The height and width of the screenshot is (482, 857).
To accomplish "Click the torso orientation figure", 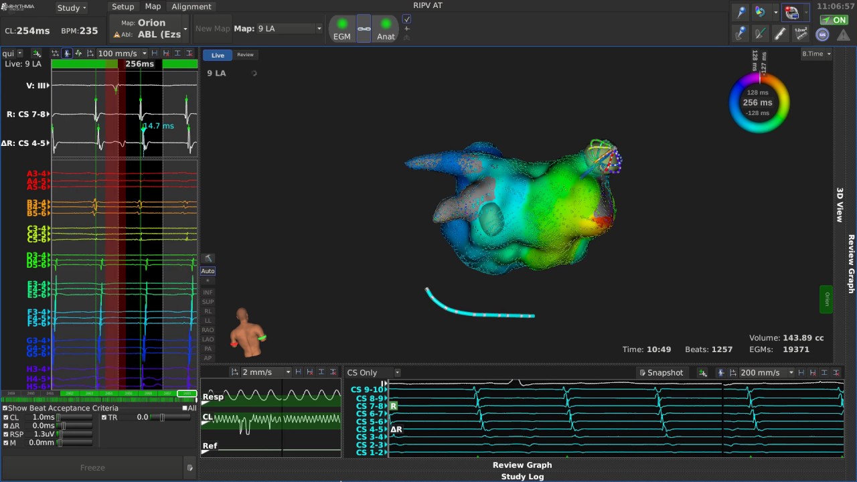I will click(x=247, y=333).
